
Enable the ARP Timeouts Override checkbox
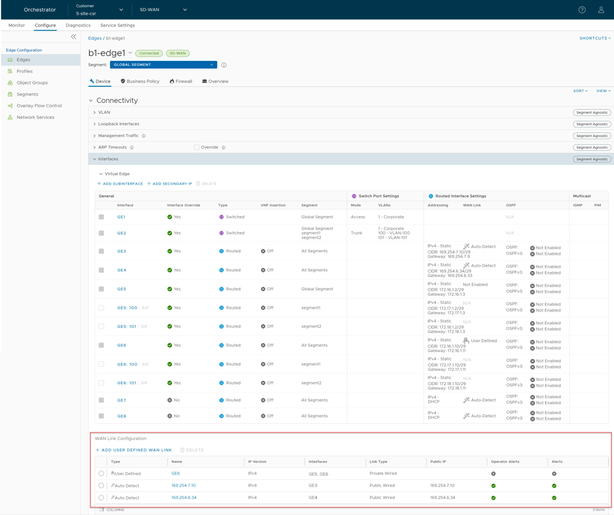point(197,148)
